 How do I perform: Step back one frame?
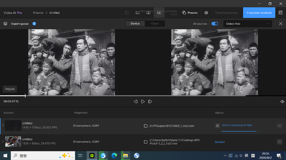(x=136, y=102)
